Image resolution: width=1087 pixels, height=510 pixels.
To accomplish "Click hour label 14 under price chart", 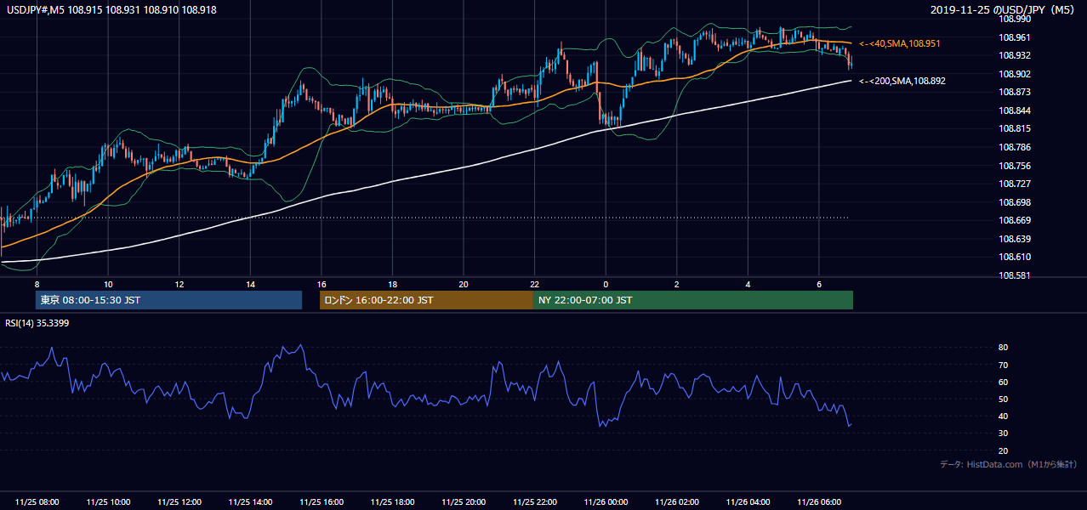I will tap(250, 284).
